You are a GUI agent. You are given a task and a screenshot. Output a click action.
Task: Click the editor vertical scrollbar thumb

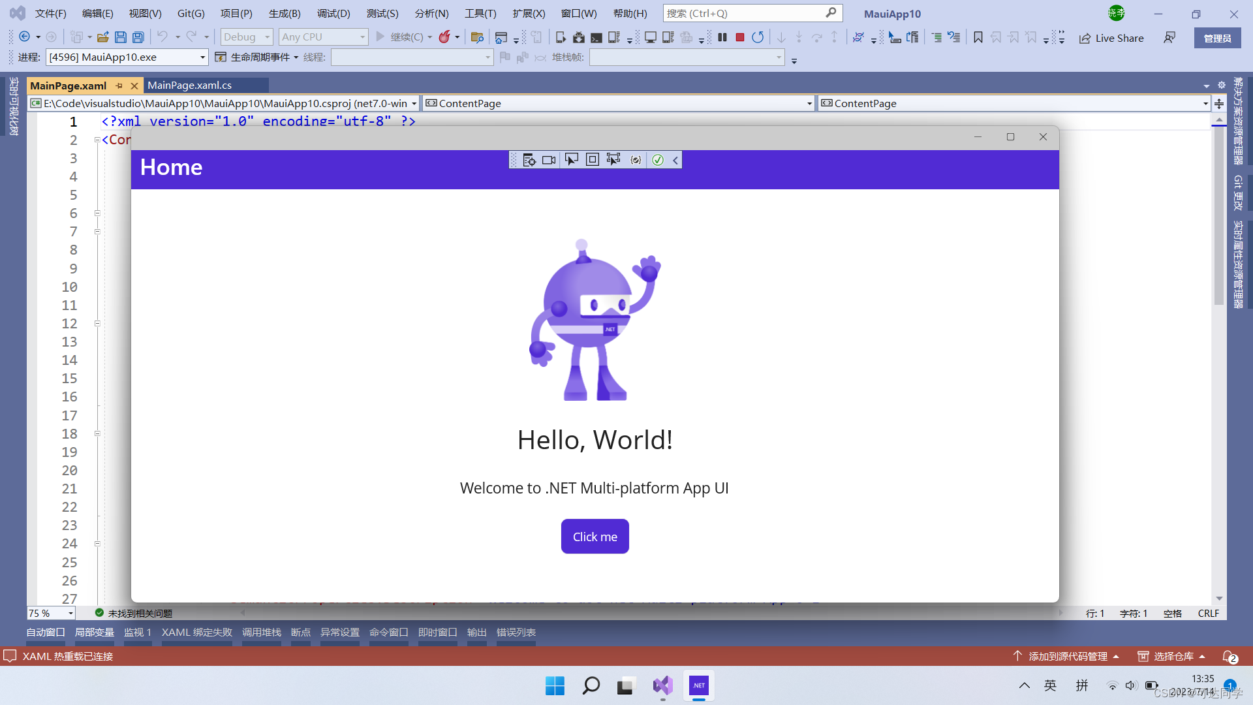click(1219, 215)
